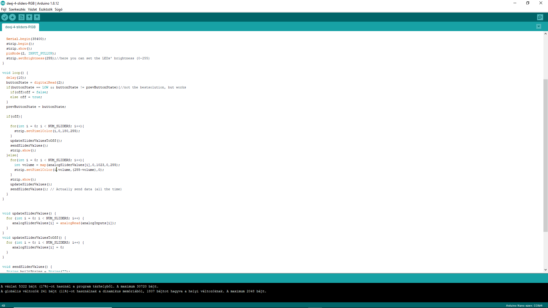Screen dimensions: 548x308
Task: Click 'if(off){' line
Action: click(14, 116)
